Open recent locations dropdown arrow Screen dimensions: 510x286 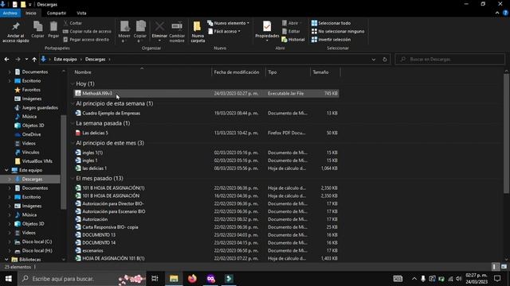click(26, 60)
